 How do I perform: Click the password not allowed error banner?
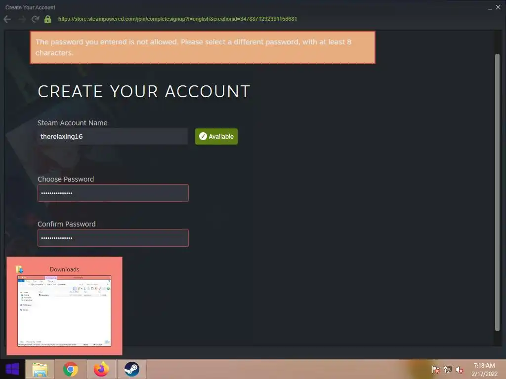(x=203, y=47)
